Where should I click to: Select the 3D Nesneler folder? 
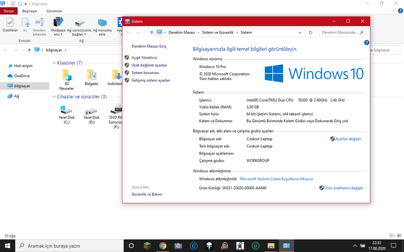[66, 80]
